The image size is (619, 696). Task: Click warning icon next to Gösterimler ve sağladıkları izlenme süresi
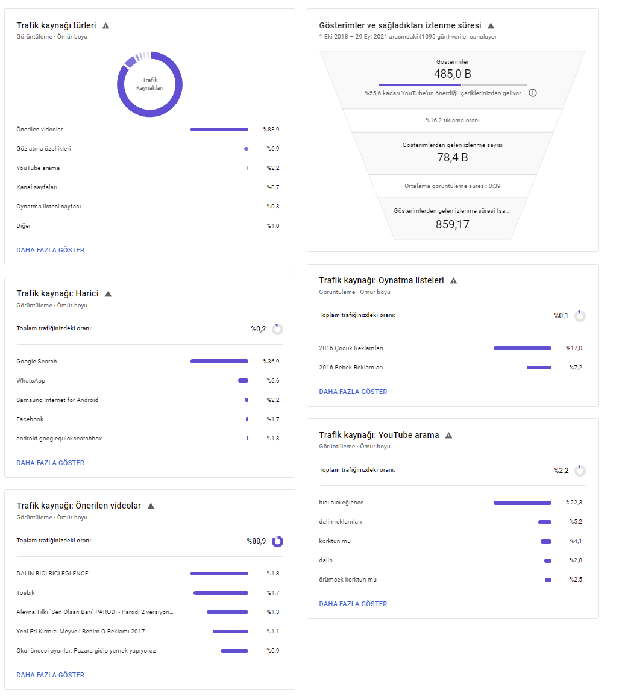[491, 26]
